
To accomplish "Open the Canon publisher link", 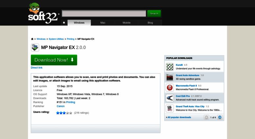I will 60,106.
